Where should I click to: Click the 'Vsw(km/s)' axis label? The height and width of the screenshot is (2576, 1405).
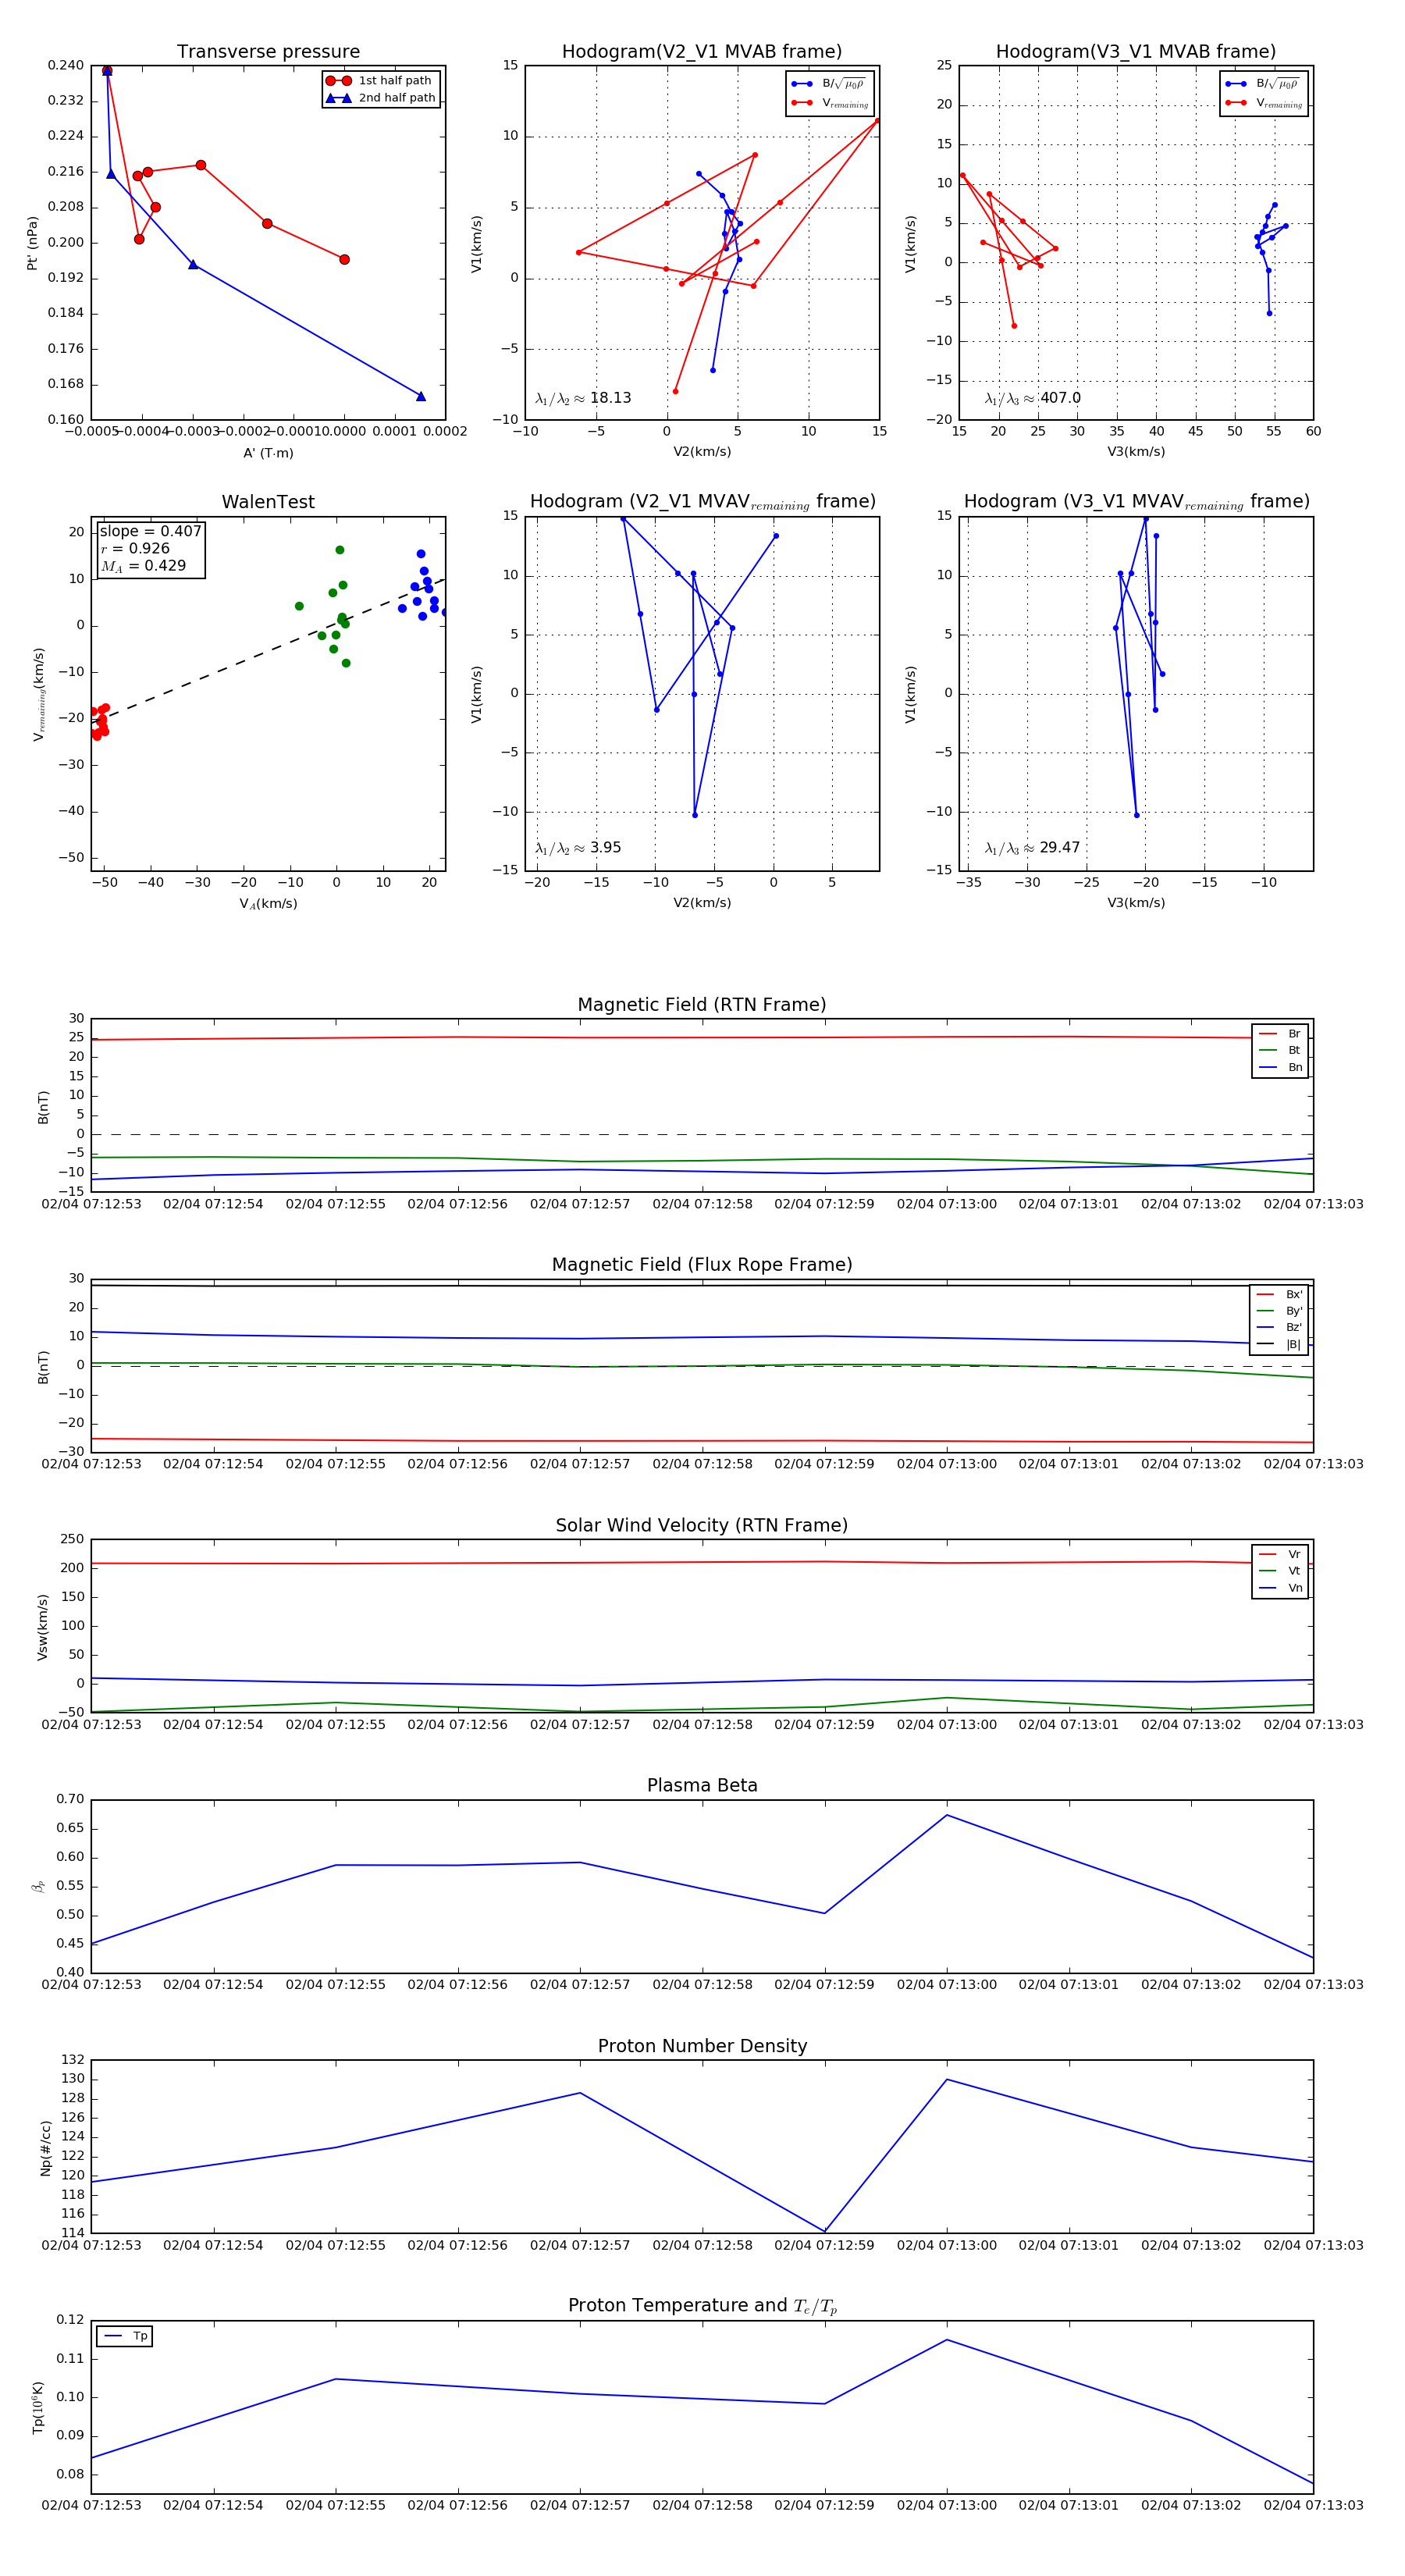(x=42, y=1627)
